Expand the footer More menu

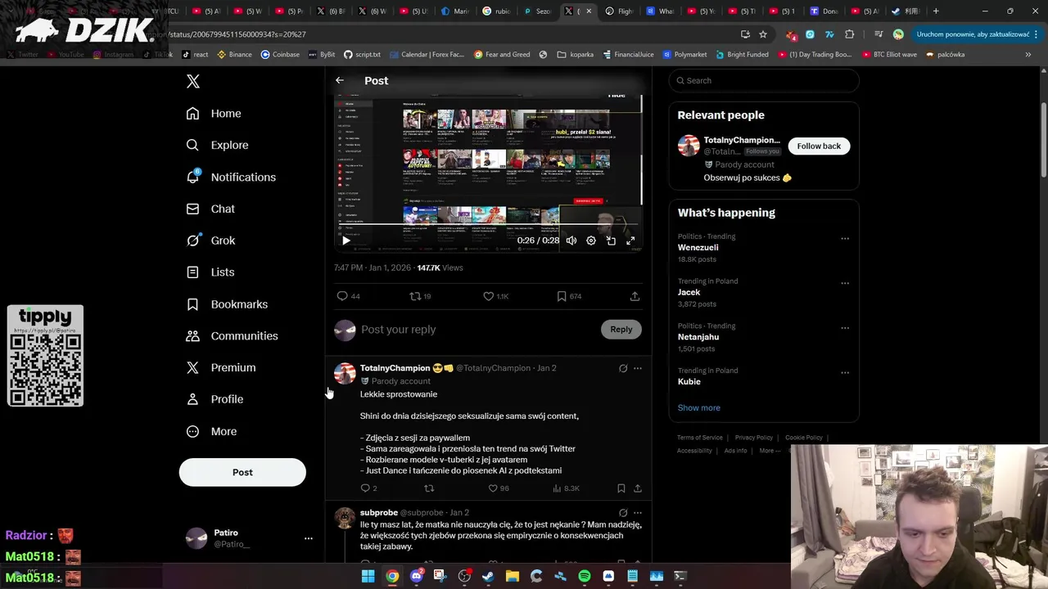(769, 451)
